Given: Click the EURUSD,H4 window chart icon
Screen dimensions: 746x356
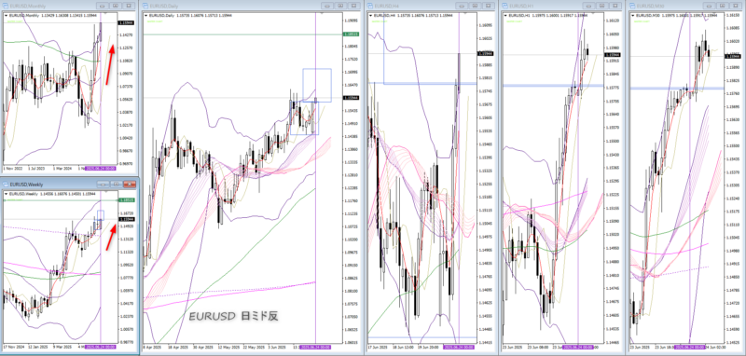Looking at the screenshot, I should coord(370,6).
